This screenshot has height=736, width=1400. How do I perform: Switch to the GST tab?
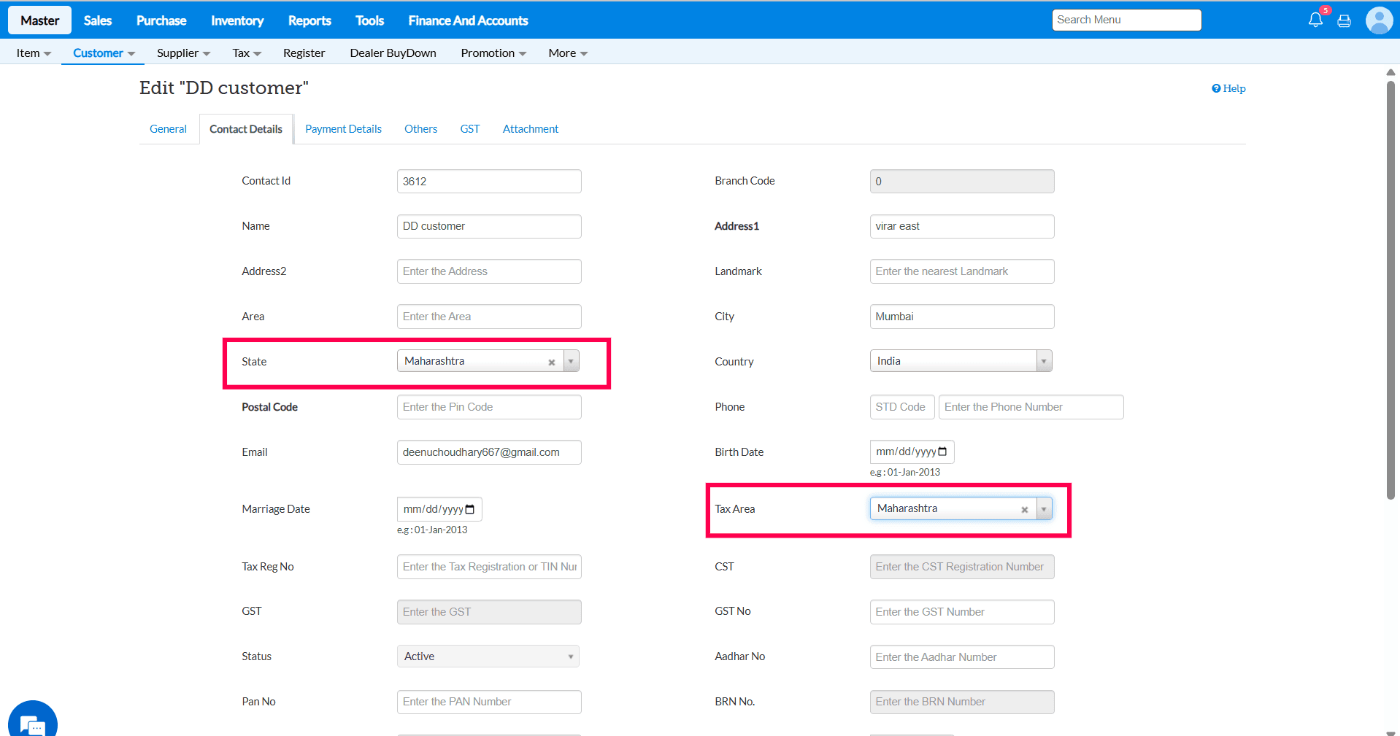[469, 129]
